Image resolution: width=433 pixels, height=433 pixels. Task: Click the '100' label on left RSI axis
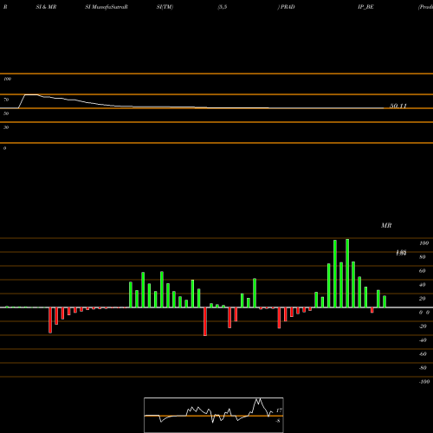tap(7, 79)
